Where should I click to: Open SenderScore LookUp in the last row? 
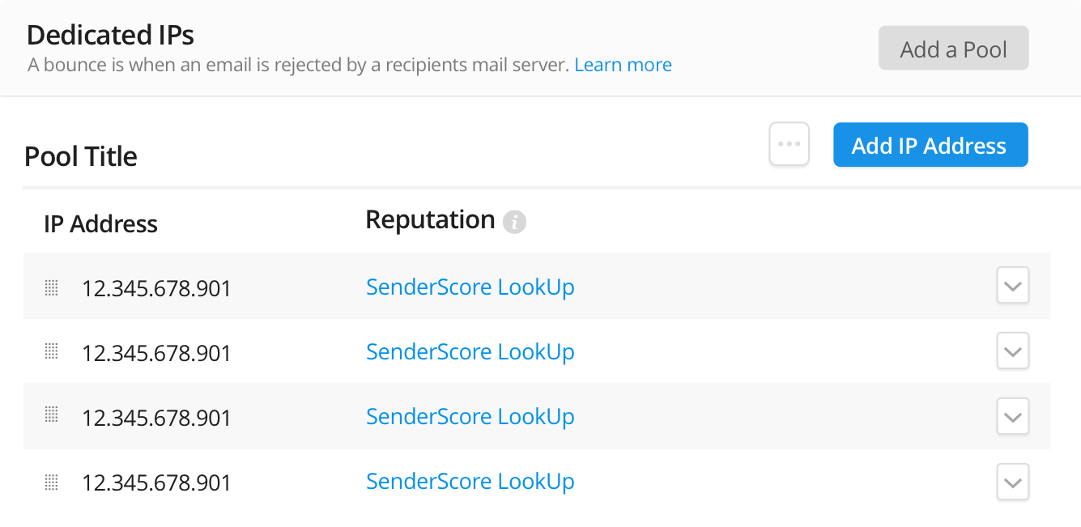coord(470,482)
